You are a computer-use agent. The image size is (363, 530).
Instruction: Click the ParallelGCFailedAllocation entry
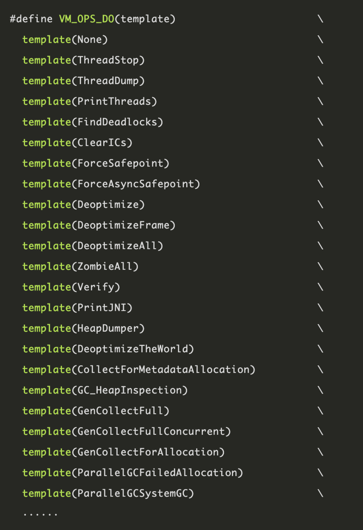157,473
